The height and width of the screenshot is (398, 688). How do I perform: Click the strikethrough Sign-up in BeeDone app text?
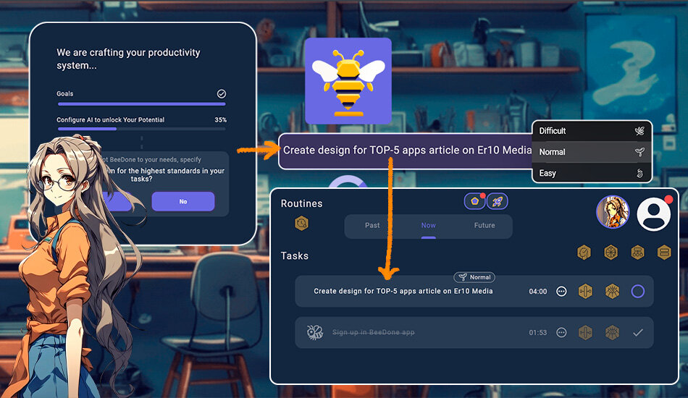[x=374, y=332]
